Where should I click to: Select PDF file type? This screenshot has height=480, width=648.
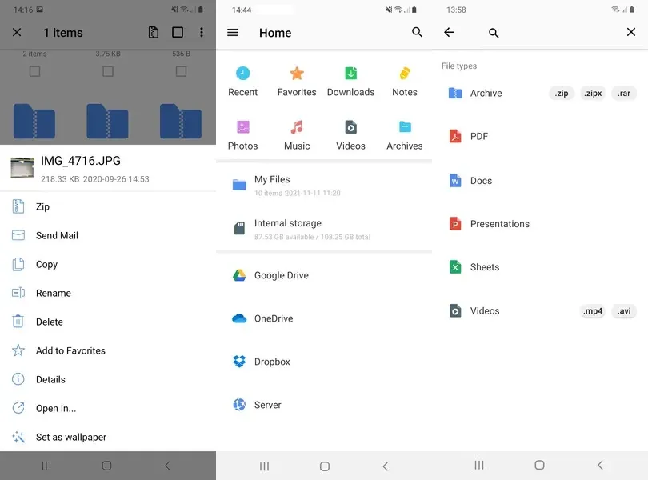pos(540,137)
